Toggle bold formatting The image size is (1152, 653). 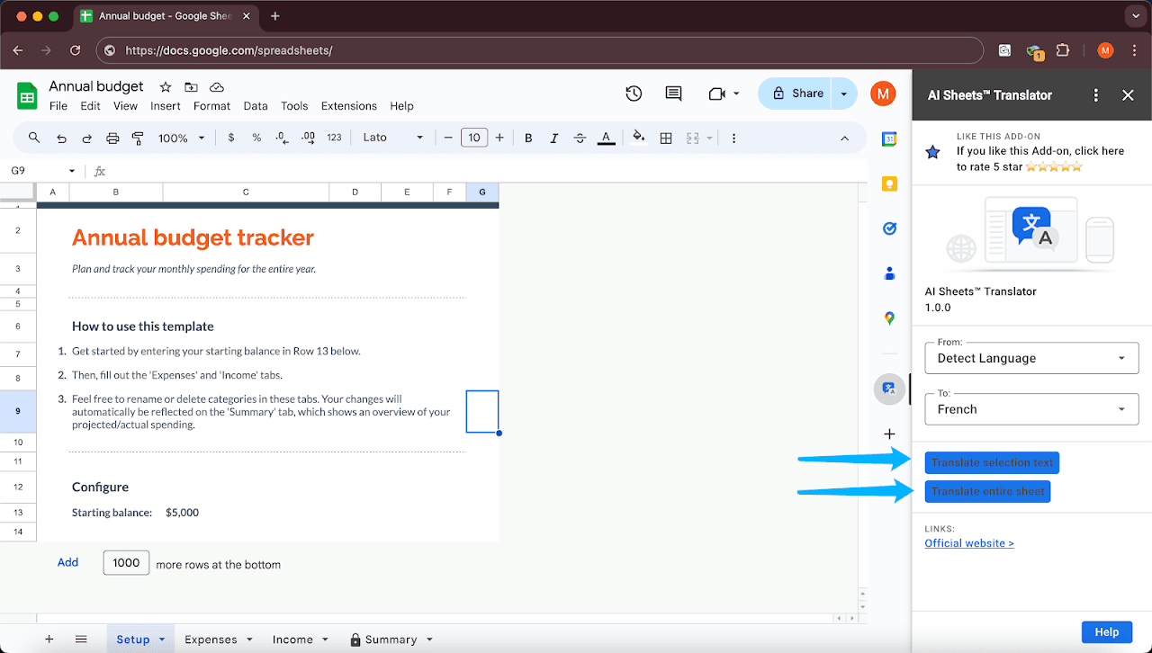[x=528, y=138]
